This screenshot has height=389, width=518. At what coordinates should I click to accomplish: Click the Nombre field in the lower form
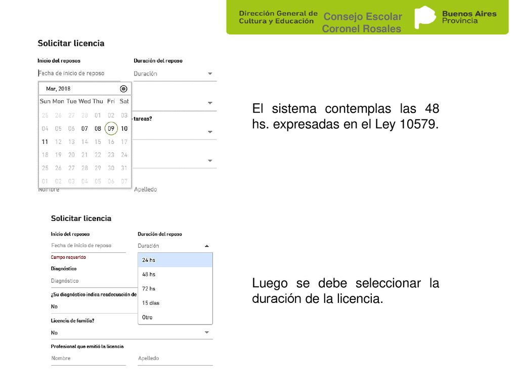tap(88, 358)
